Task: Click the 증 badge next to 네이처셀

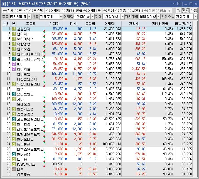Action: click(x=13, y=69)
